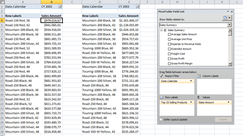The image size is (243, 136).
Task: Click the Report Filter funnel icon
Action: coord(161,76)
